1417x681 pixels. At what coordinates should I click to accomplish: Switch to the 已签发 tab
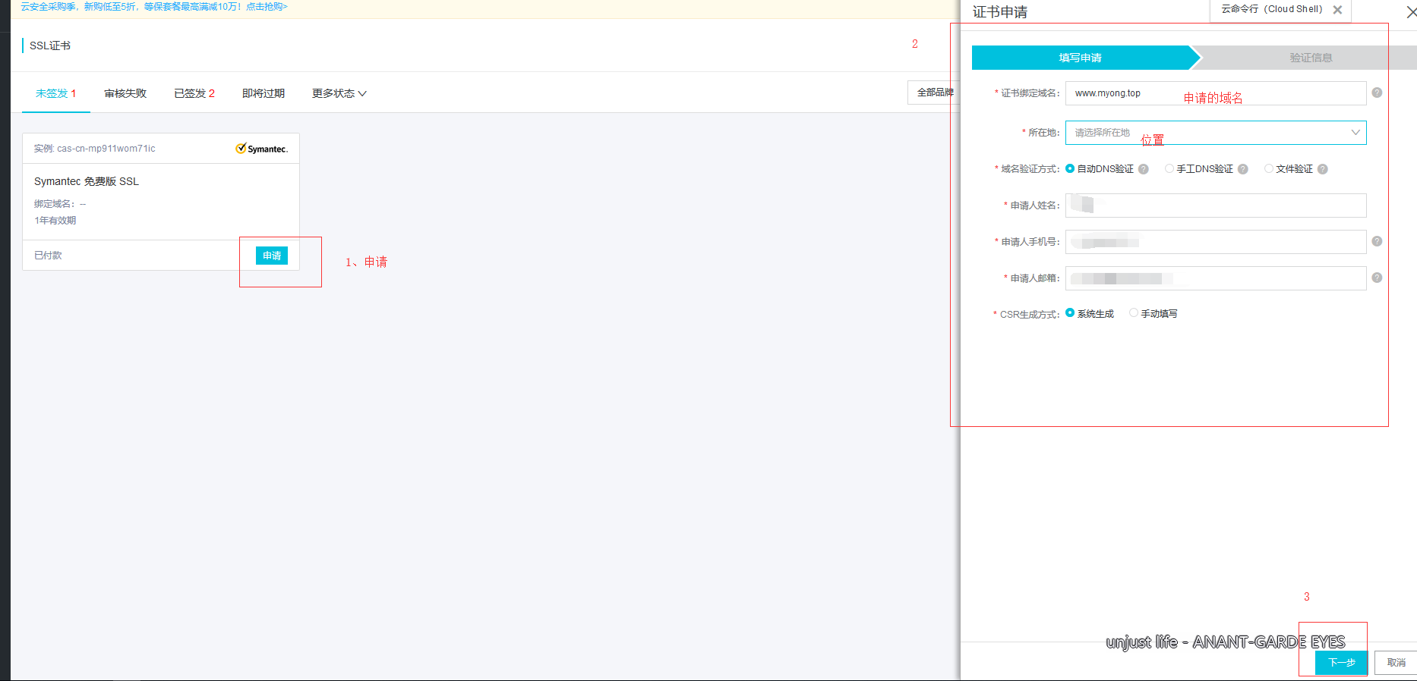pos(194,93)
